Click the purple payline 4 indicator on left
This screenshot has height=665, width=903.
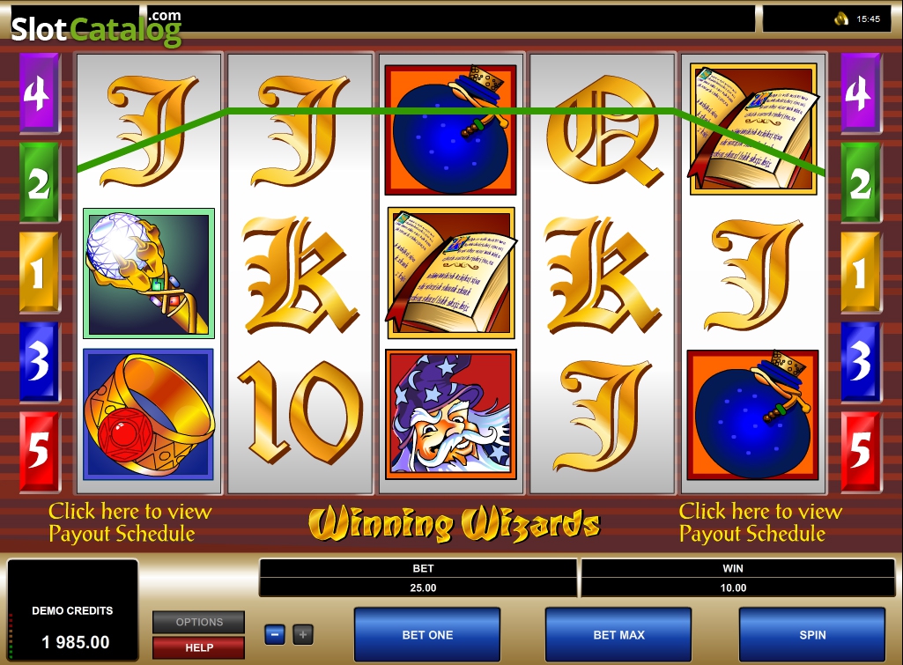(x=39, y=93)
